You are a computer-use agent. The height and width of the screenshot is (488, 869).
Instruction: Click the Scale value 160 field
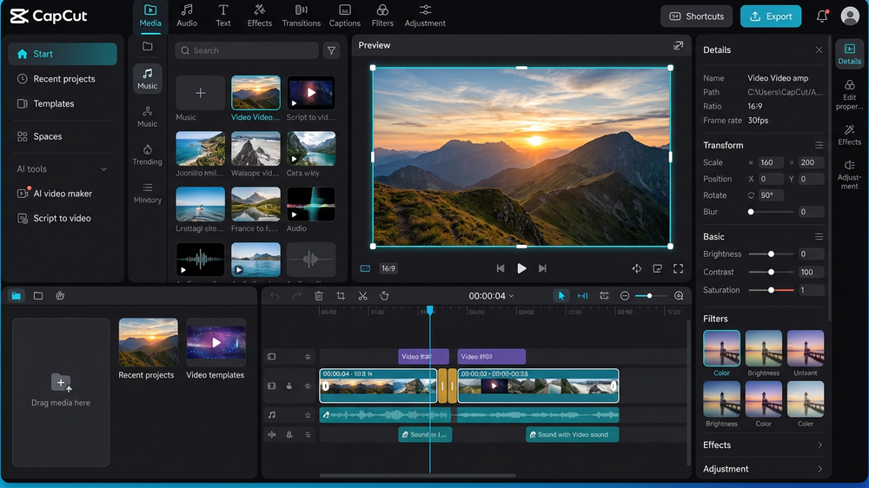click(770, 162)
